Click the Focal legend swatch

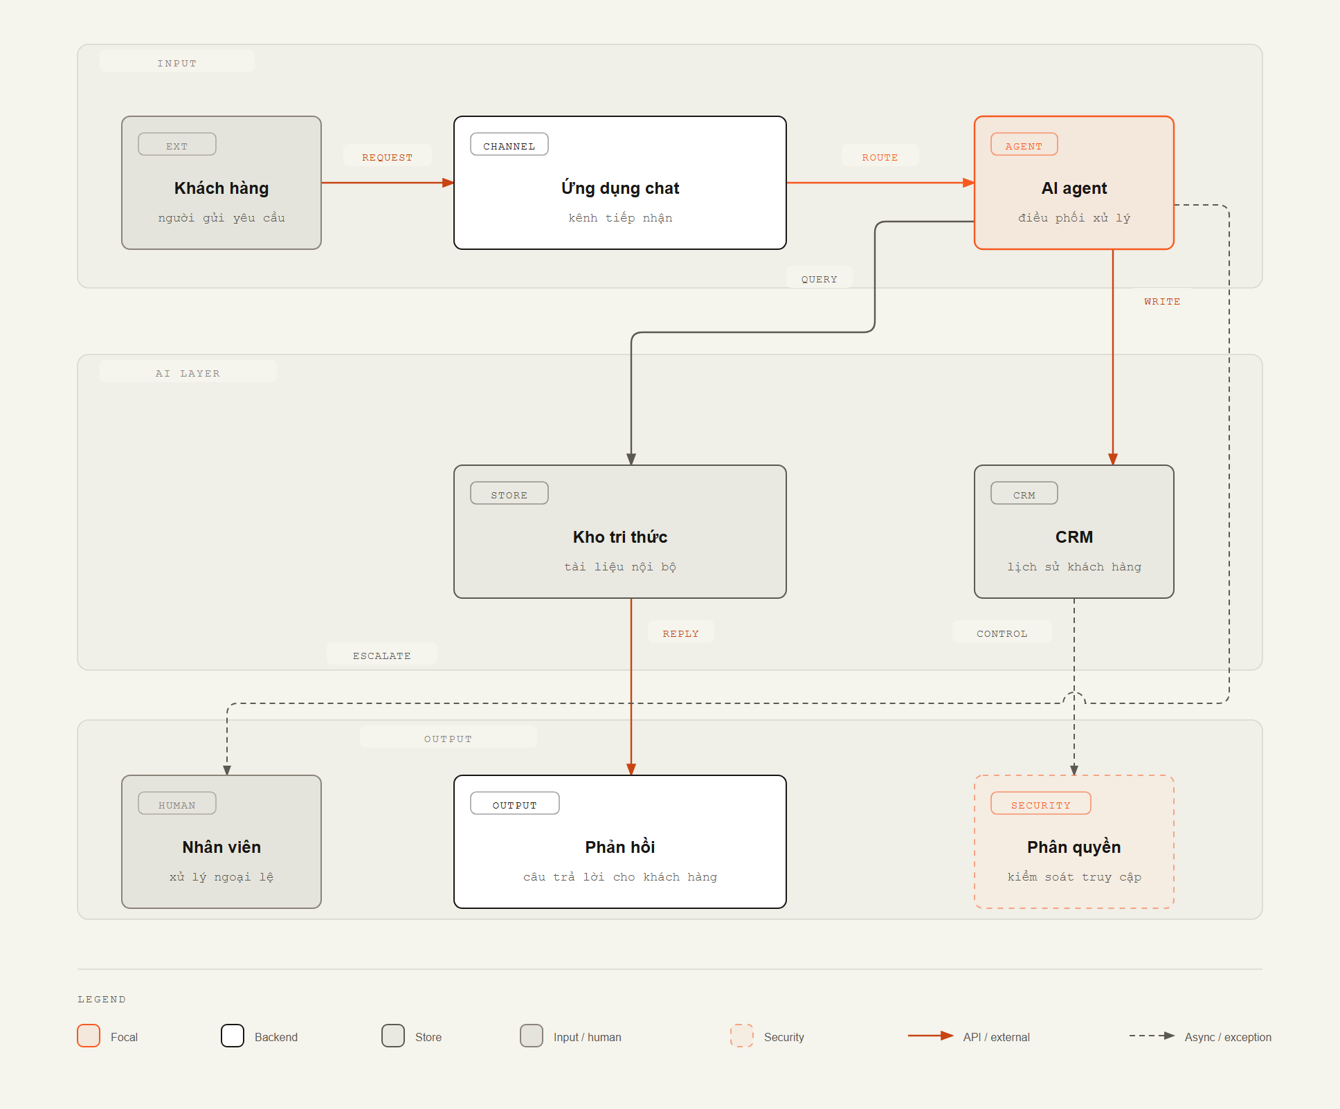(x=89, y=1036)
